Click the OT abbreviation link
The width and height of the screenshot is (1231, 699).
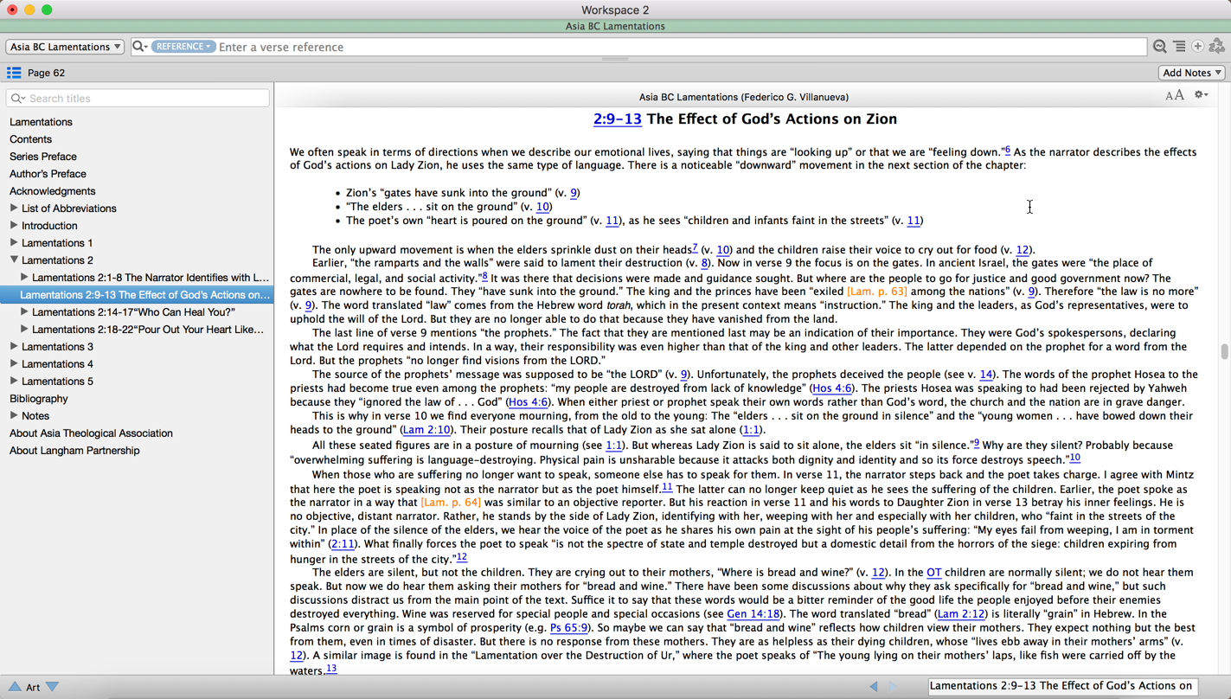pos(933,573)
